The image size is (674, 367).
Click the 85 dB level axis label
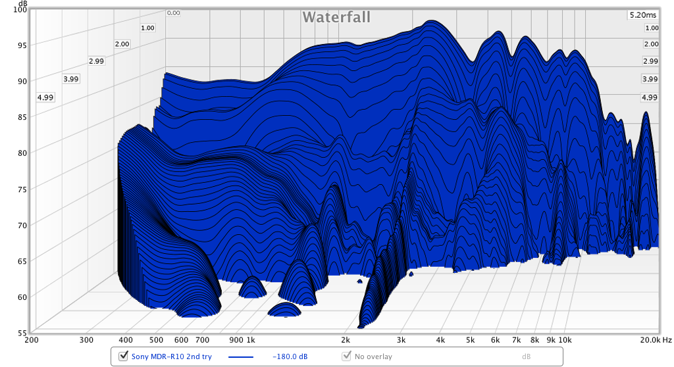[x=22, y=117]
